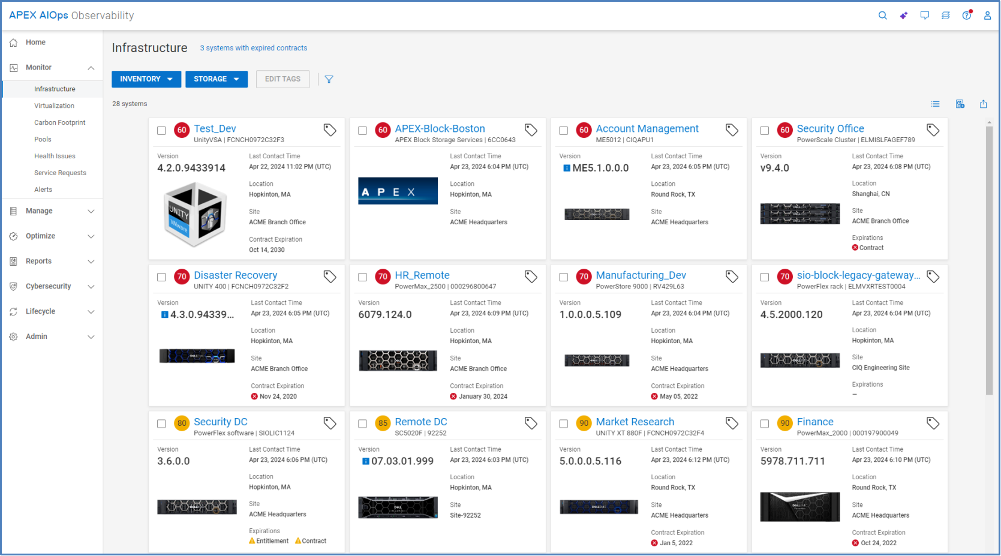The width and height of the screenshot is (1001, 556).
Task: Click tag icon on Account Management card
Action: click(732, 130)
